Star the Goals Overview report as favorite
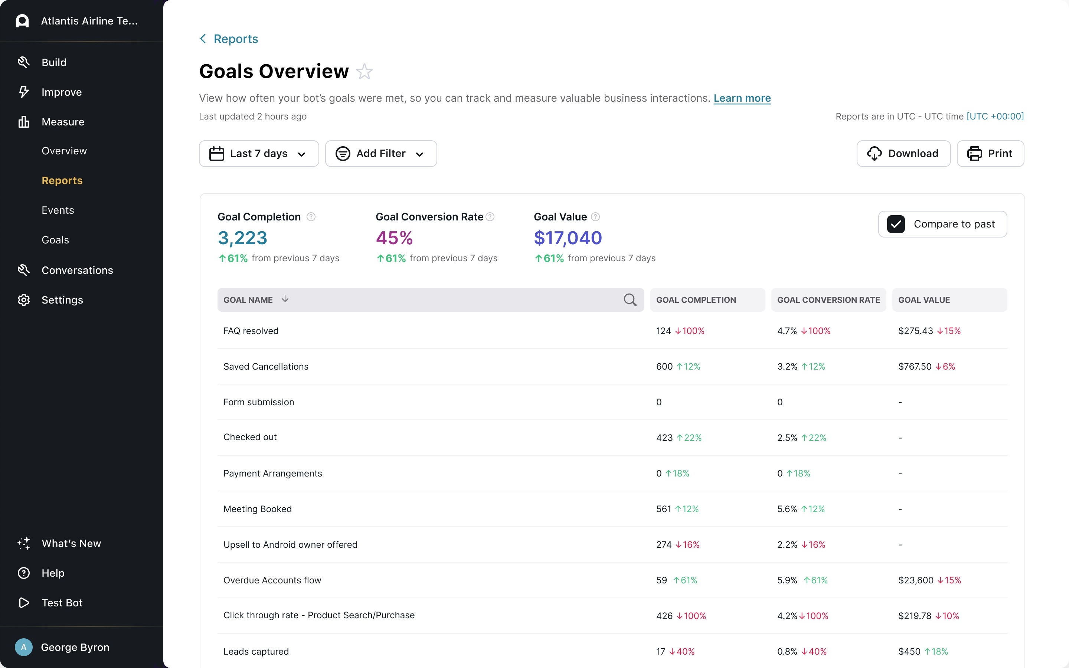The width and height of the screenshot is (1069, 668). pos(364,72)
